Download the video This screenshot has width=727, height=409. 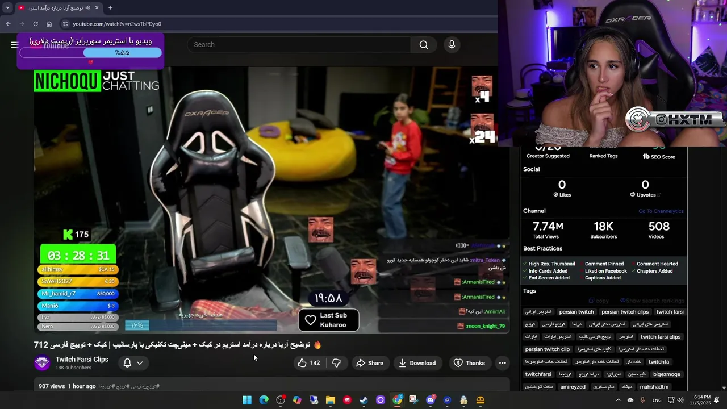pyautogui.click(x=417, y=363)
